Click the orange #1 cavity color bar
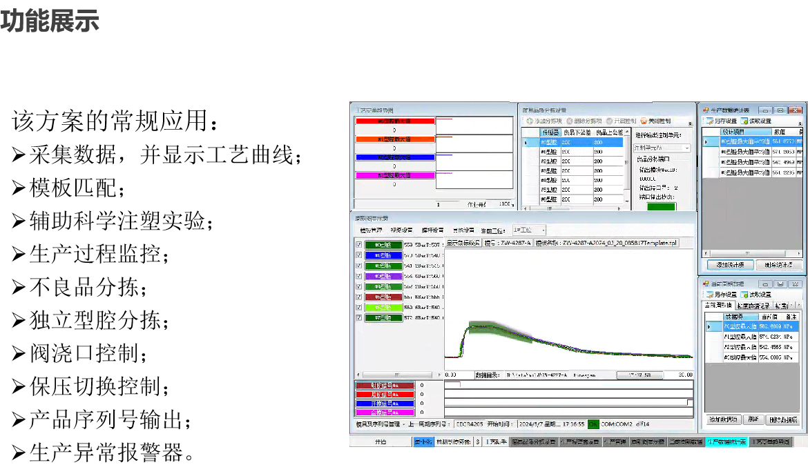 tap(395, 139)
